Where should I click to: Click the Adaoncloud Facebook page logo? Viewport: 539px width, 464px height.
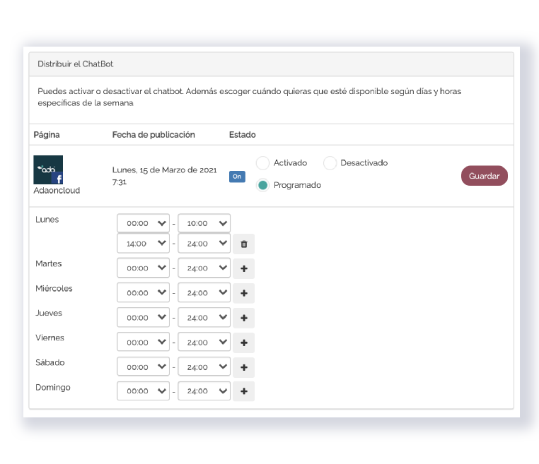[x=48, y=170]
